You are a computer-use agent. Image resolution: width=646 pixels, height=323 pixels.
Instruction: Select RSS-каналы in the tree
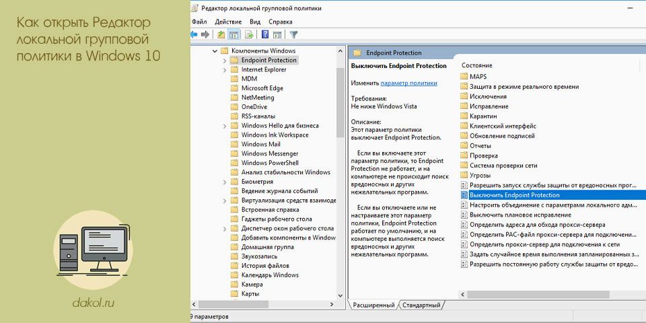258,116
